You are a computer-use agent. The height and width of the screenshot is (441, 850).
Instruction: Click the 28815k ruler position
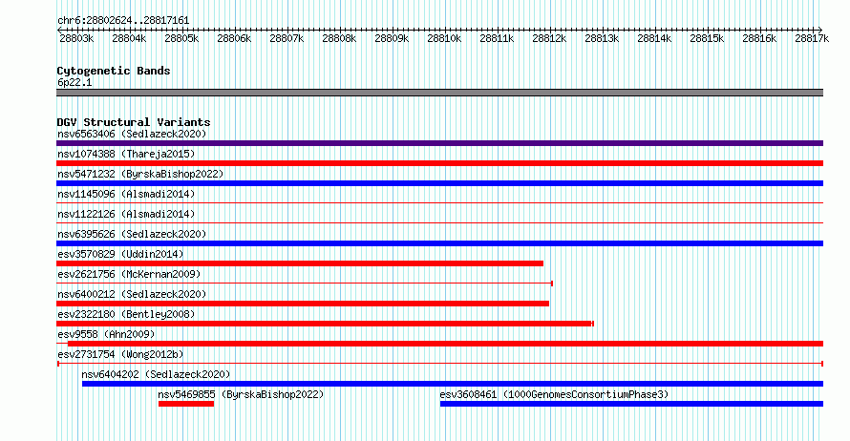707,38
